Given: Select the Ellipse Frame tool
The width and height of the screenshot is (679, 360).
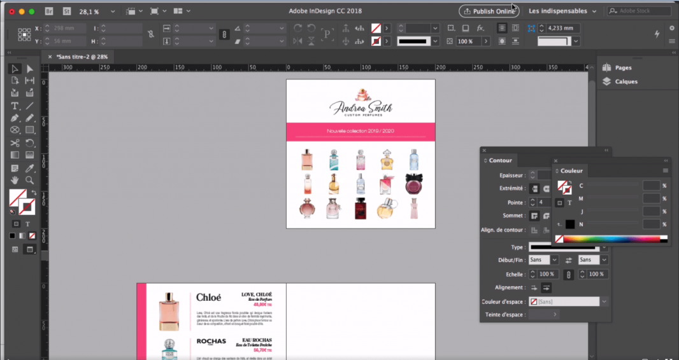Looking at the screenshot, I should point(15,130).
